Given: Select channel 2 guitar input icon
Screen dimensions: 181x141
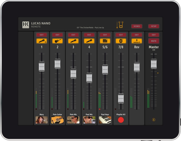Looking at the screenshot, I should 58,41.
